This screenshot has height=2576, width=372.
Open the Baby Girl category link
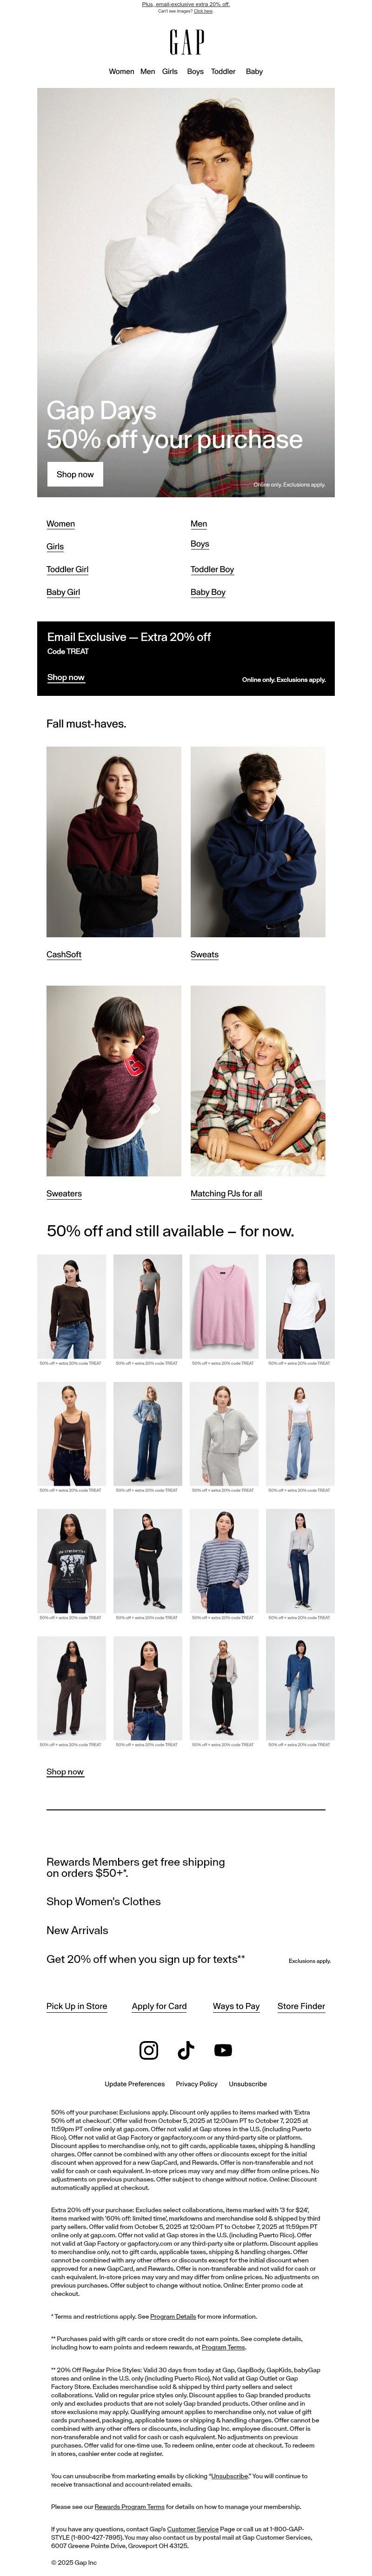[63, 592]
